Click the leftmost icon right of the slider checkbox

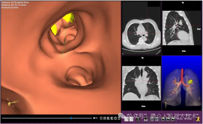pyautogui.click(x=101, y=118)
